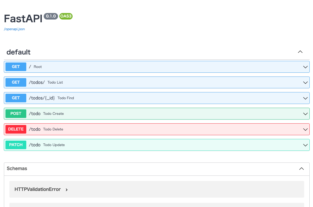Click the /todos/ path text
The image size is (313, 207).
pyautogui.click(x=37, y=82)
